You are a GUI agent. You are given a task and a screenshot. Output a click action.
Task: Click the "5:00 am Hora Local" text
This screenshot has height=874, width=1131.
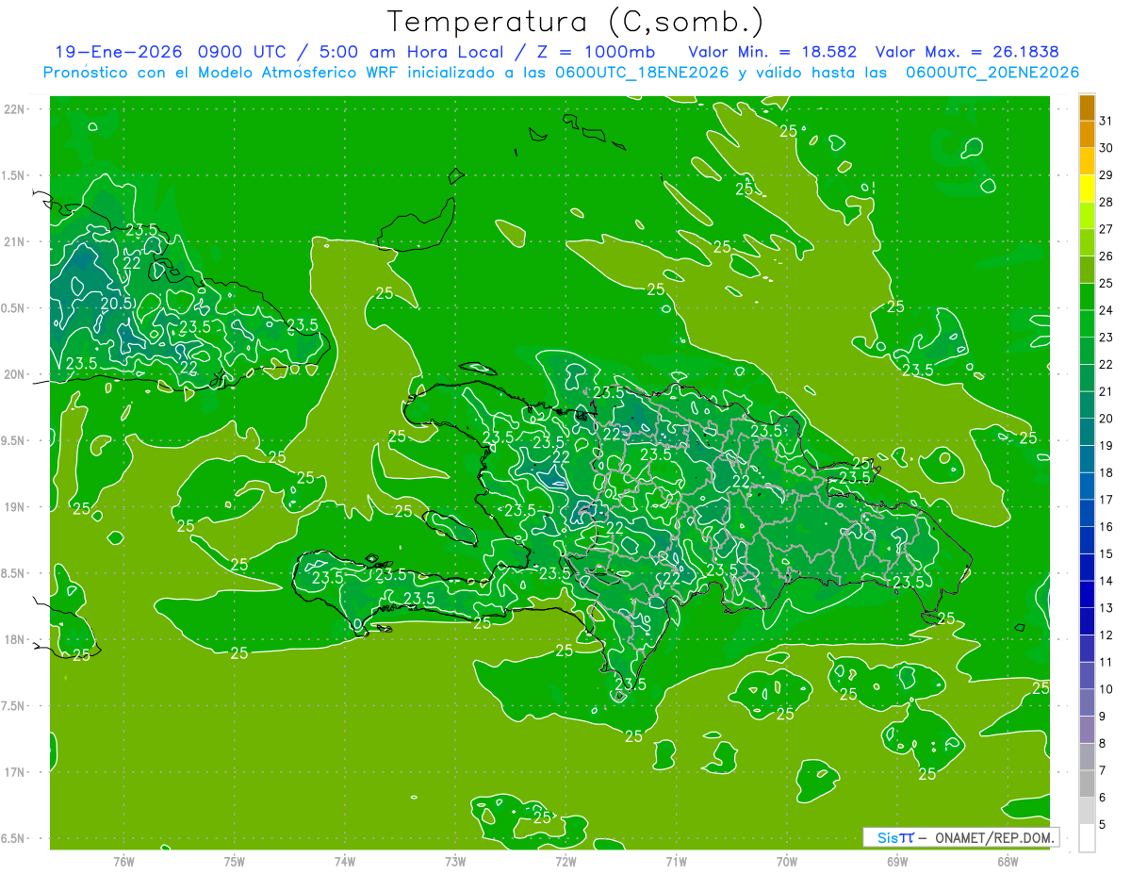[411, 52]
